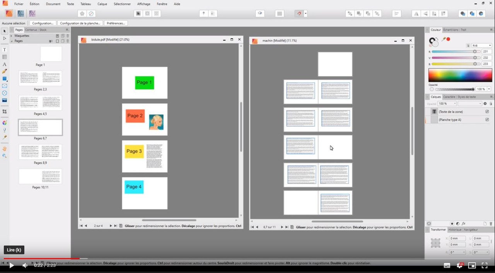Select the Picture Frame Rectangle tool
Viewport: 495px width, 273px height.
coord(5,86)
